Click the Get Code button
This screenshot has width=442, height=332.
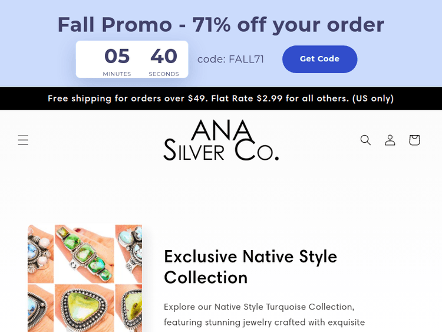pyautogui.click(x=319, y=59)
